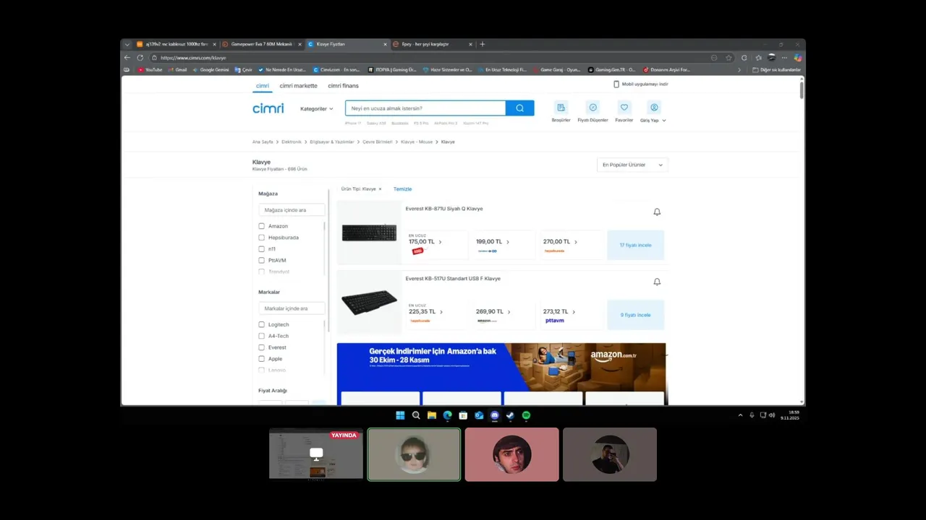Open Windows Start menu
This screenshot has height=520, width=926.
(x=400, y=415)
